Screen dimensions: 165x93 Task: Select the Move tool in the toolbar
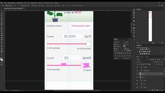(2, 11)
